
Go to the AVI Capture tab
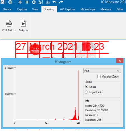[x=67, y=9]
